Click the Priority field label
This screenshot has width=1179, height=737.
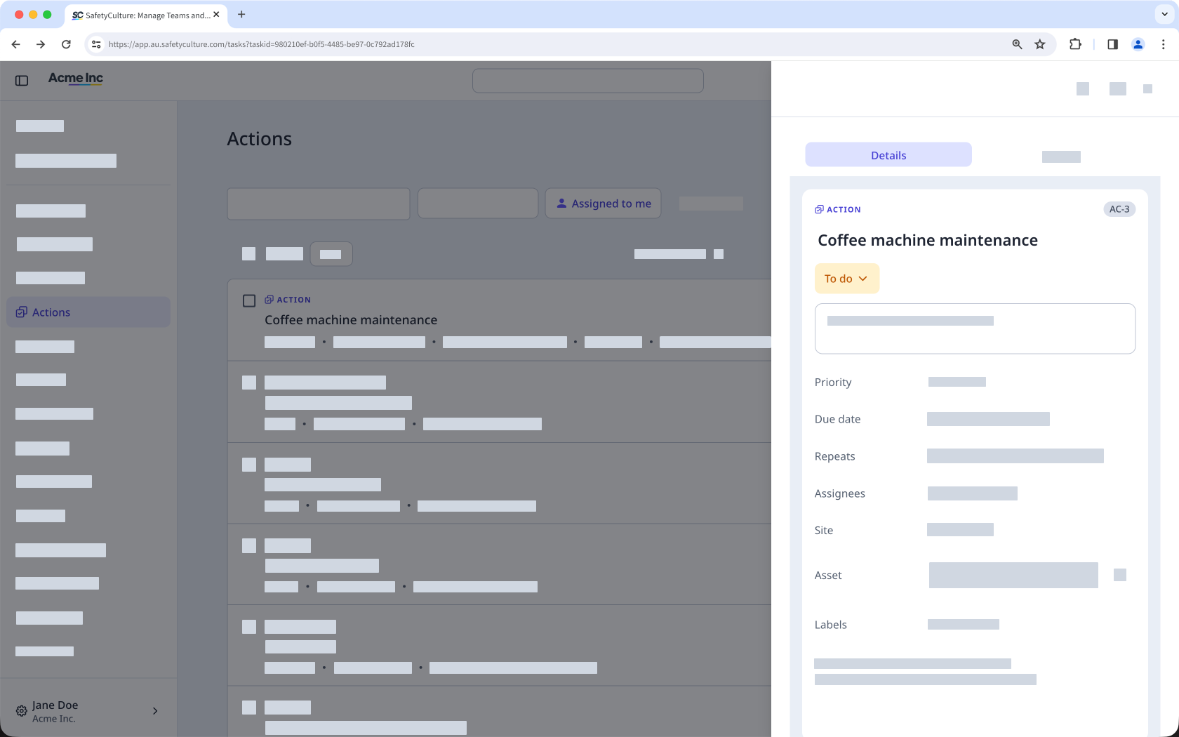pos(833,383)
